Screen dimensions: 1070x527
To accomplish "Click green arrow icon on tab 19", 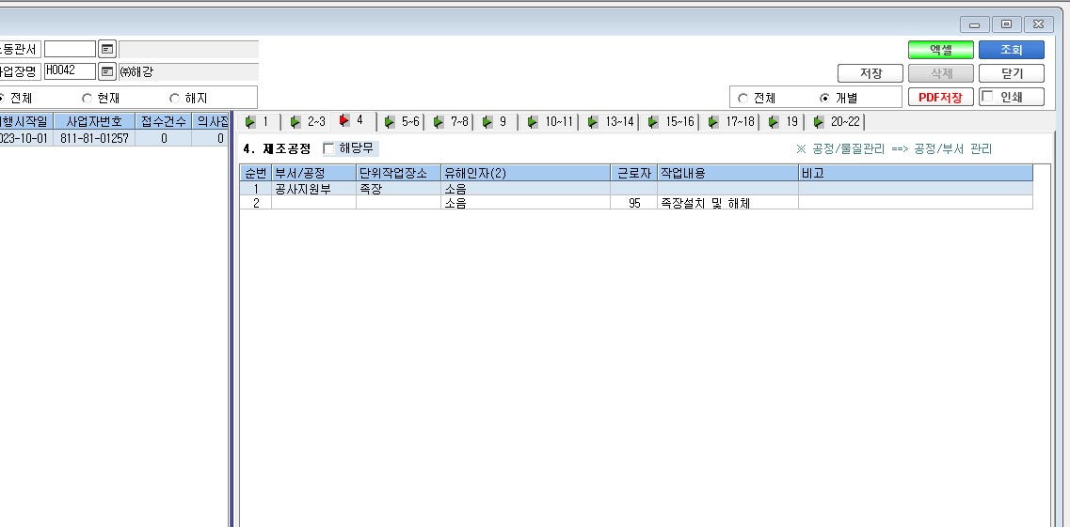I will tap(774, 122).
